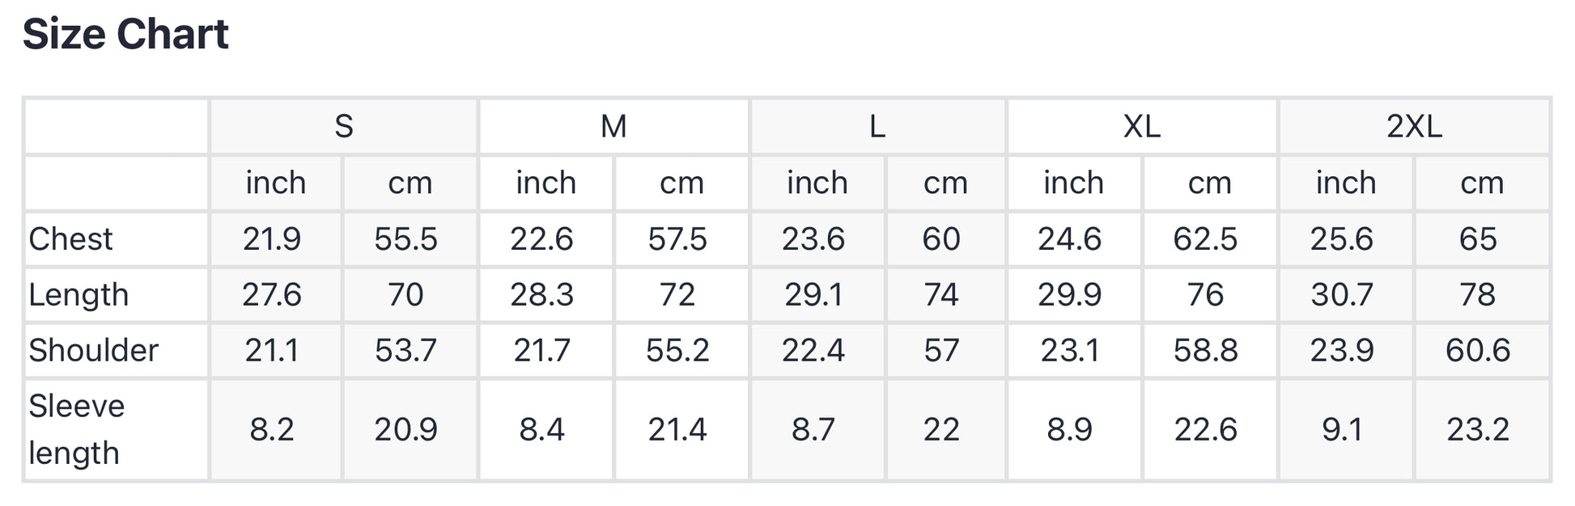Select the 55.5 chest cm value
The width and height of the screenshot is (1575, 506).
(405, 239)
